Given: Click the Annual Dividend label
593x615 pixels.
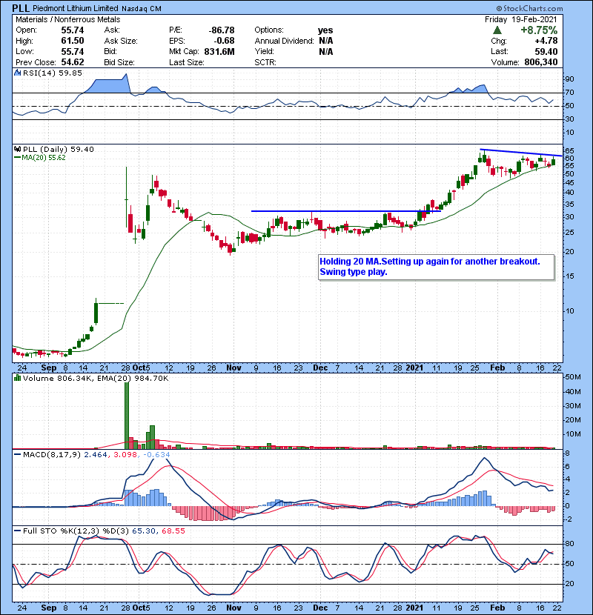Looking at the screenshot, I should click(x=284, y=41).
